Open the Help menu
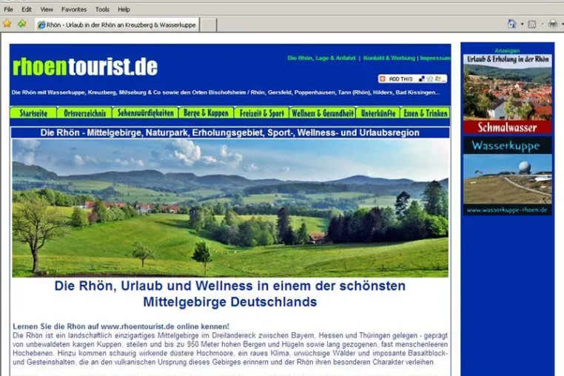Image resolution: width=564 pixels, height=376 pixels. click(x=124, y=10)
